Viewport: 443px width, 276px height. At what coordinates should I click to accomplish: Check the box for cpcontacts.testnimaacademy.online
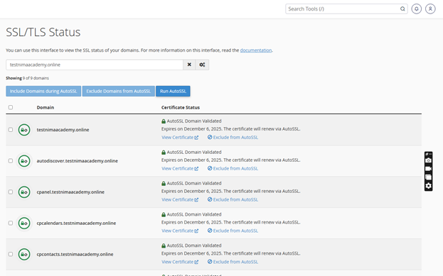pyautogui.click(x=11, y=254)
